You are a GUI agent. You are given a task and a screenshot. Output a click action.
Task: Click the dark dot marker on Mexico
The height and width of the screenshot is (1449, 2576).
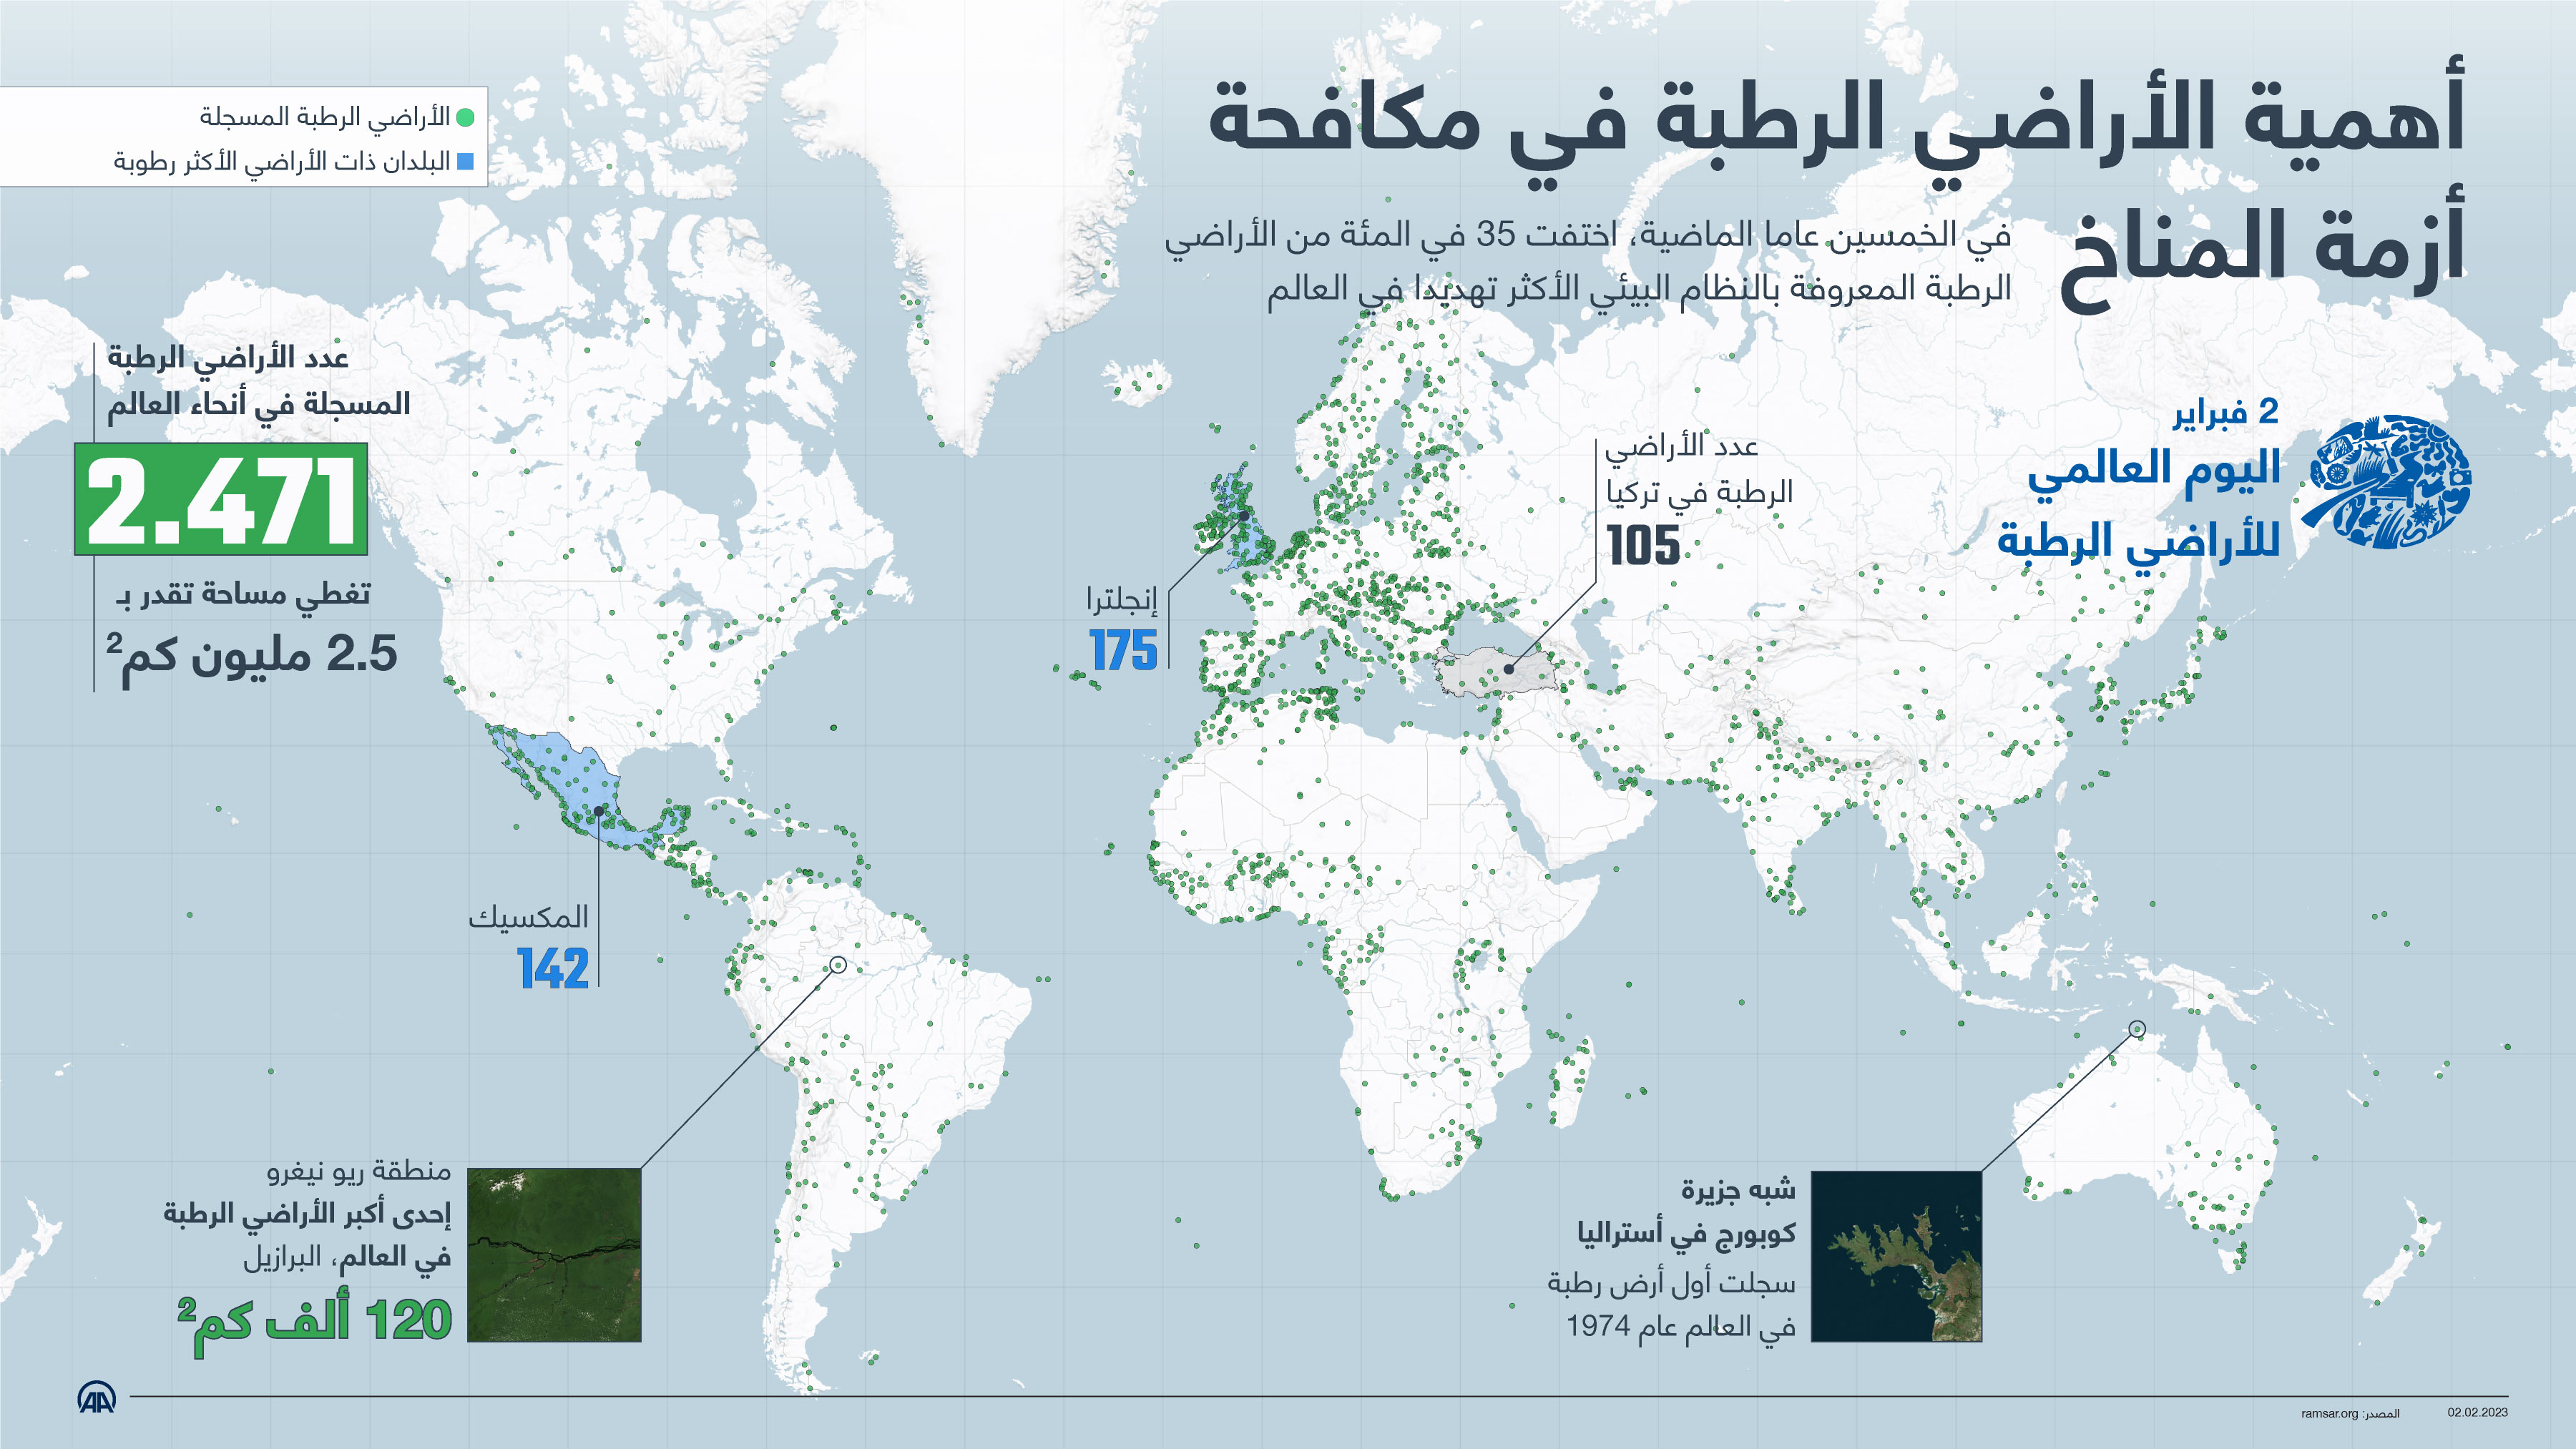point(598,811)
